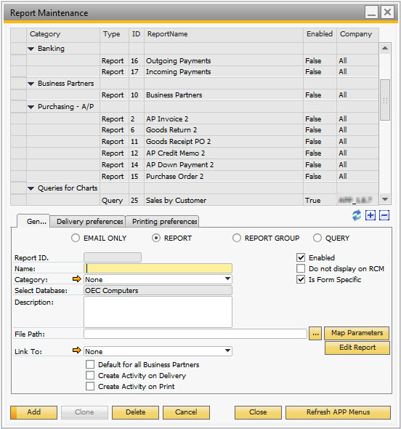Open the File Path browse ellipsis button
401x429 pixels.
315,334
